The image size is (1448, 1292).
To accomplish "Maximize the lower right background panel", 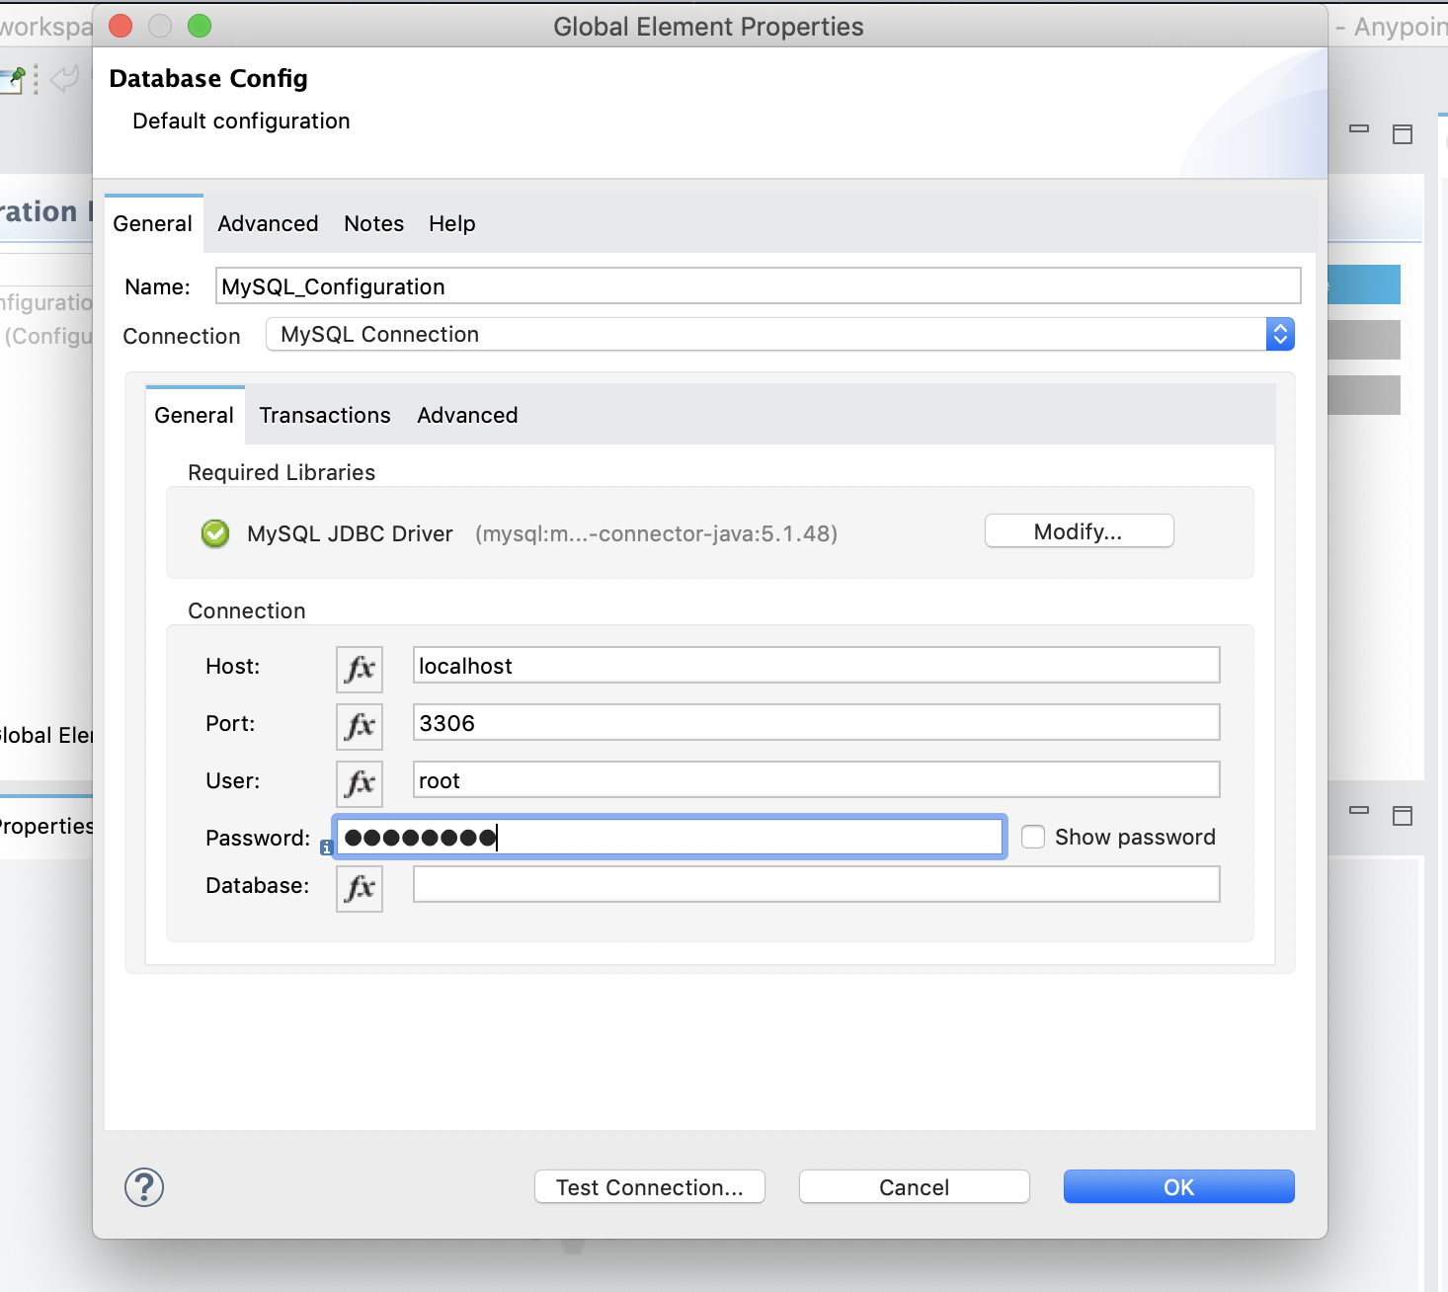I will coord(1403,816).
